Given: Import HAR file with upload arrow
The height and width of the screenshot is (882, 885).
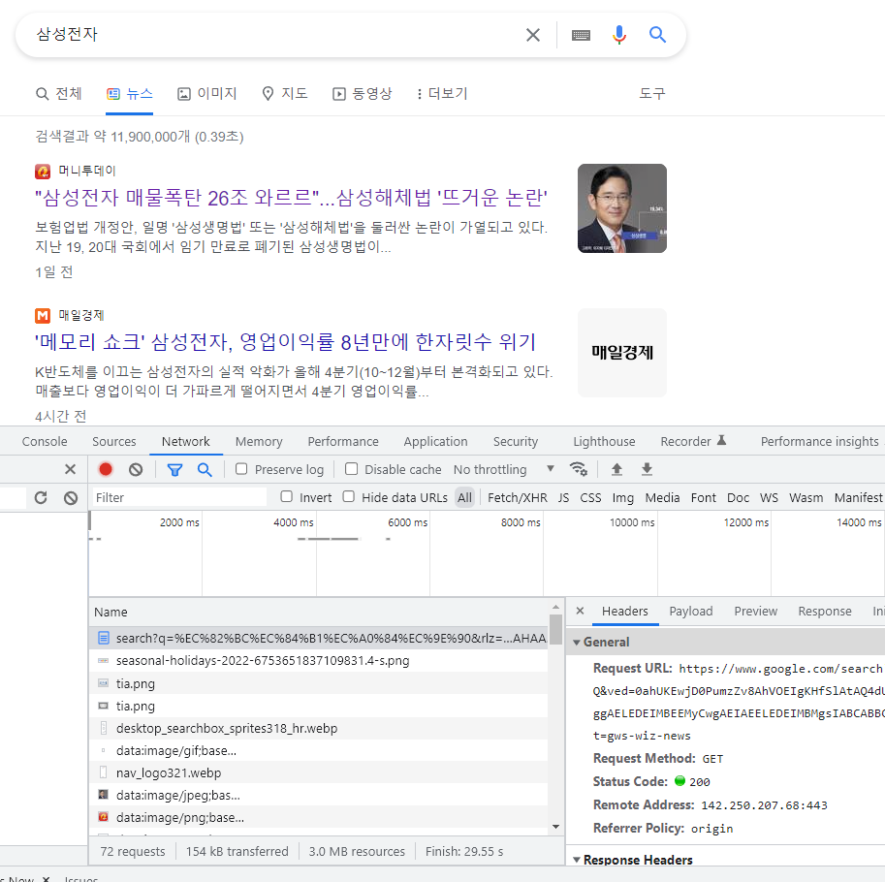Looking at the screenshot, I should [616, 469].
